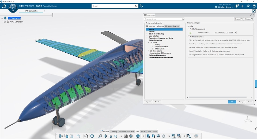Click the Cut scissors icon
This screenshot has height=139, width=257.
tap(61, 136)
